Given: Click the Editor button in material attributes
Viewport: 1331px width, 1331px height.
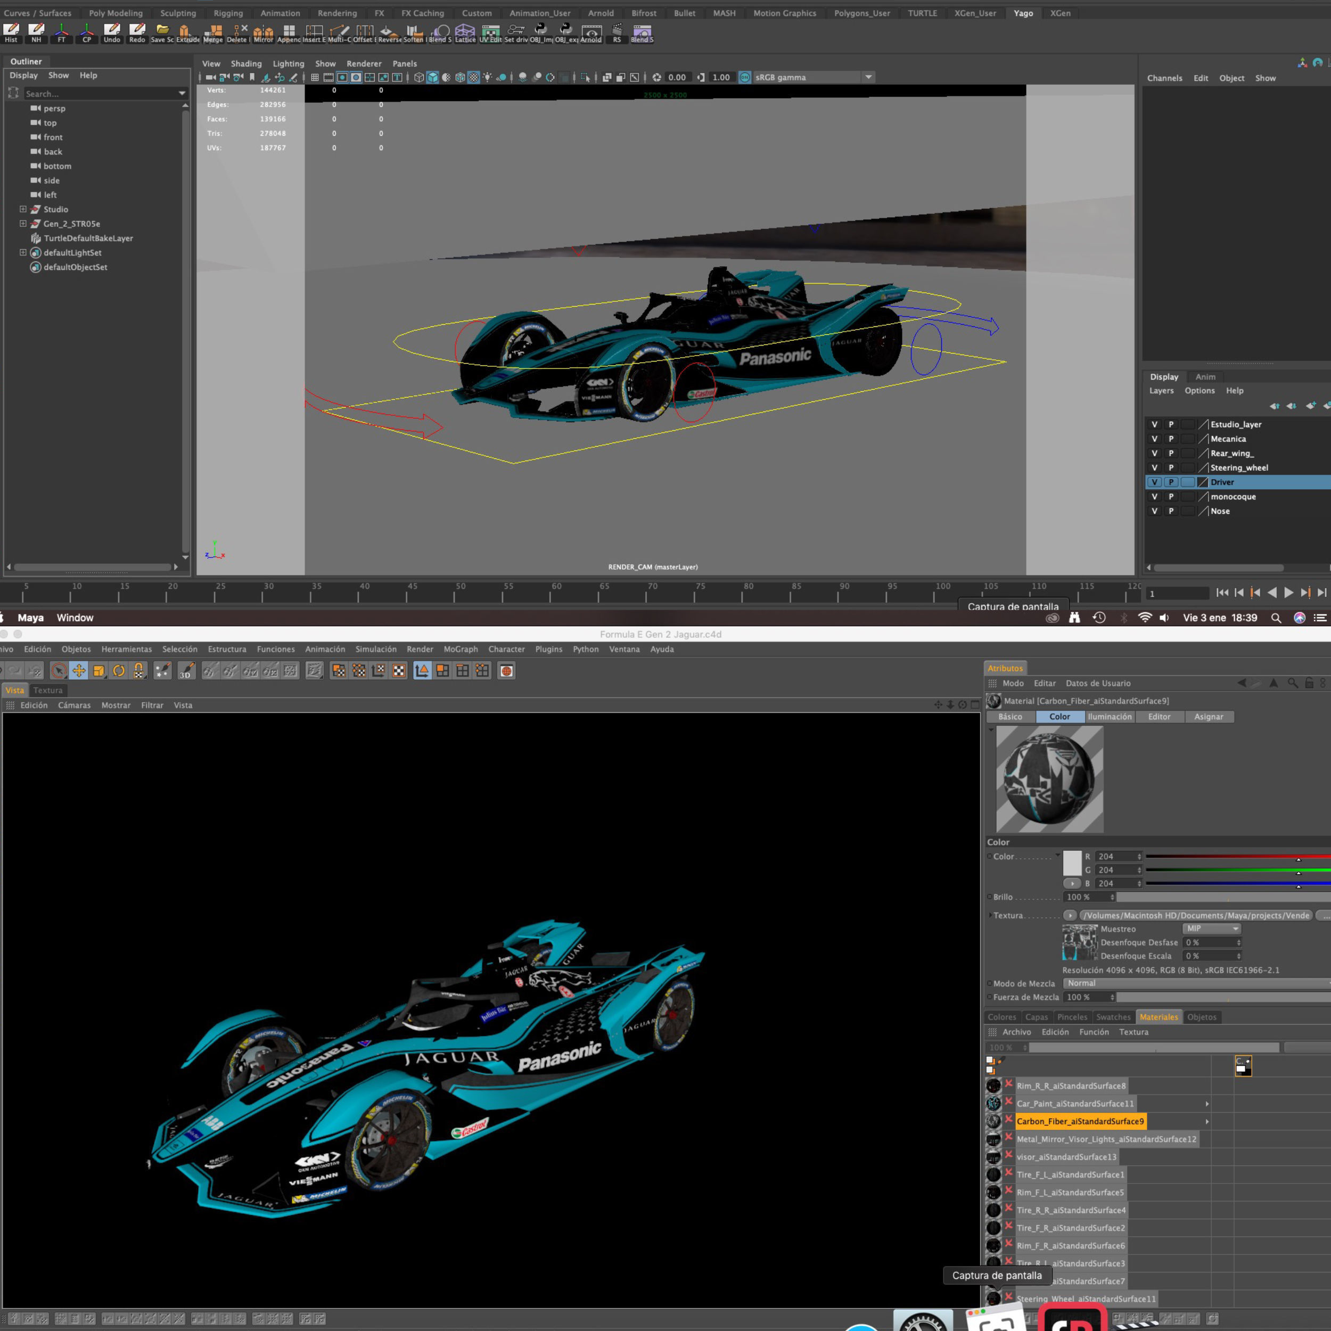Looking at the screenshot, I should [1159, 717].
